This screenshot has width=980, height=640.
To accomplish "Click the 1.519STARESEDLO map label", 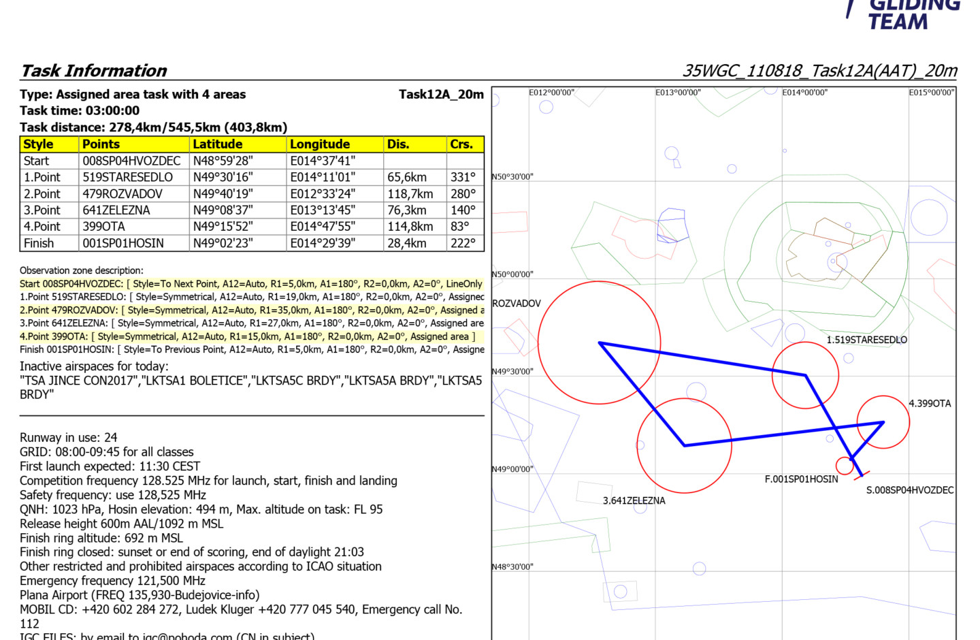I will click(866, 340).
